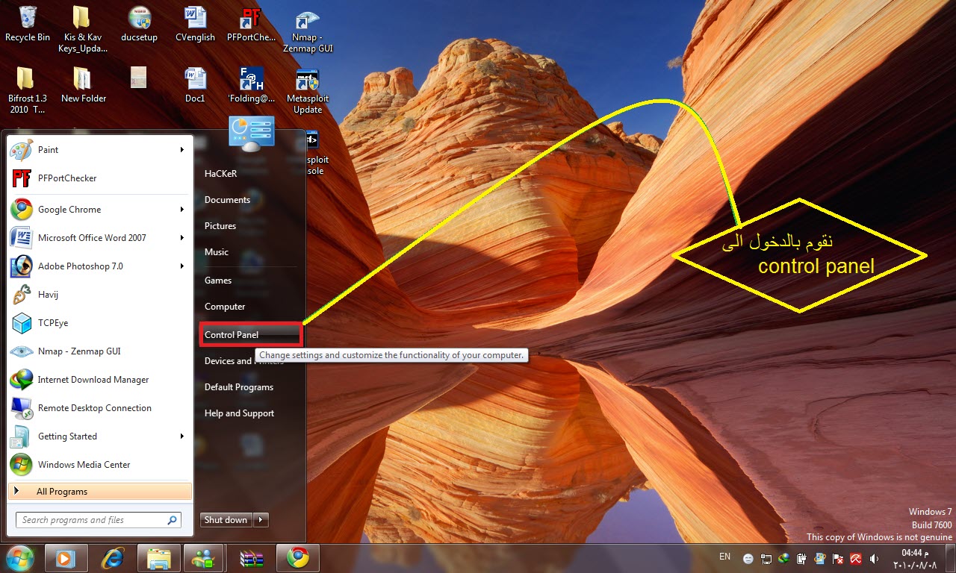
Task: Select Bifrost 1.3 folder on desktop
Action: (x=28, y=90)
